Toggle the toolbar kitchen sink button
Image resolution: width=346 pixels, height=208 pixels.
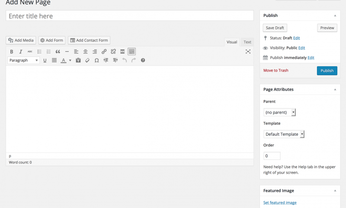tap(131, 52)
